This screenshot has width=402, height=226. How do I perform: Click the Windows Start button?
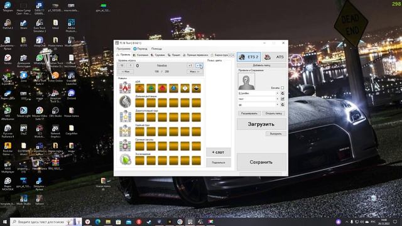[5, 222]
